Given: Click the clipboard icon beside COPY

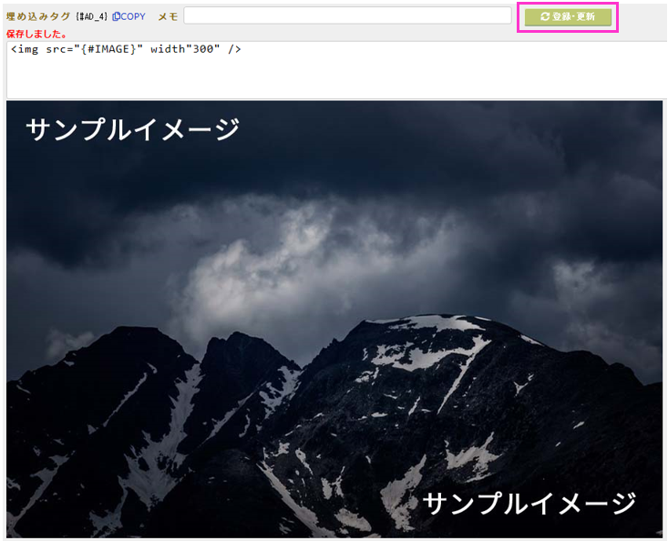Looking at the screenshot, I should pos(116,16).
